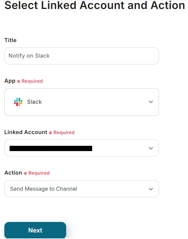Image resolution: width=188 pixels, height=239 pixels.
Task: Click the Select Linked Account and Action heading
Action: tap(95, 5)
